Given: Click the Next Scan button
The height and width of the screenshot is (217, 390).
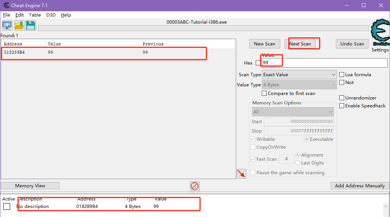Looking at the screenshot, I should pos(300,44).
